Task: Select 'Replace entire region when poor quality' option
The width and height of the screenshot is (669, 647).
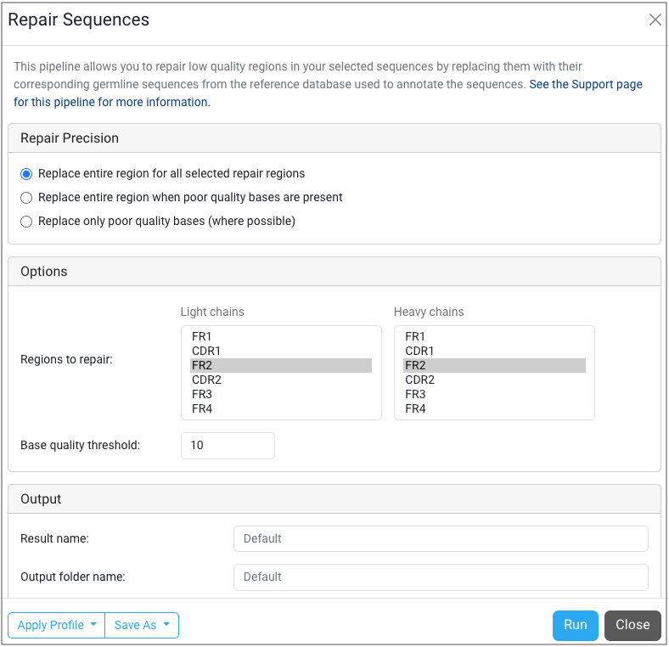Action: 26,198
